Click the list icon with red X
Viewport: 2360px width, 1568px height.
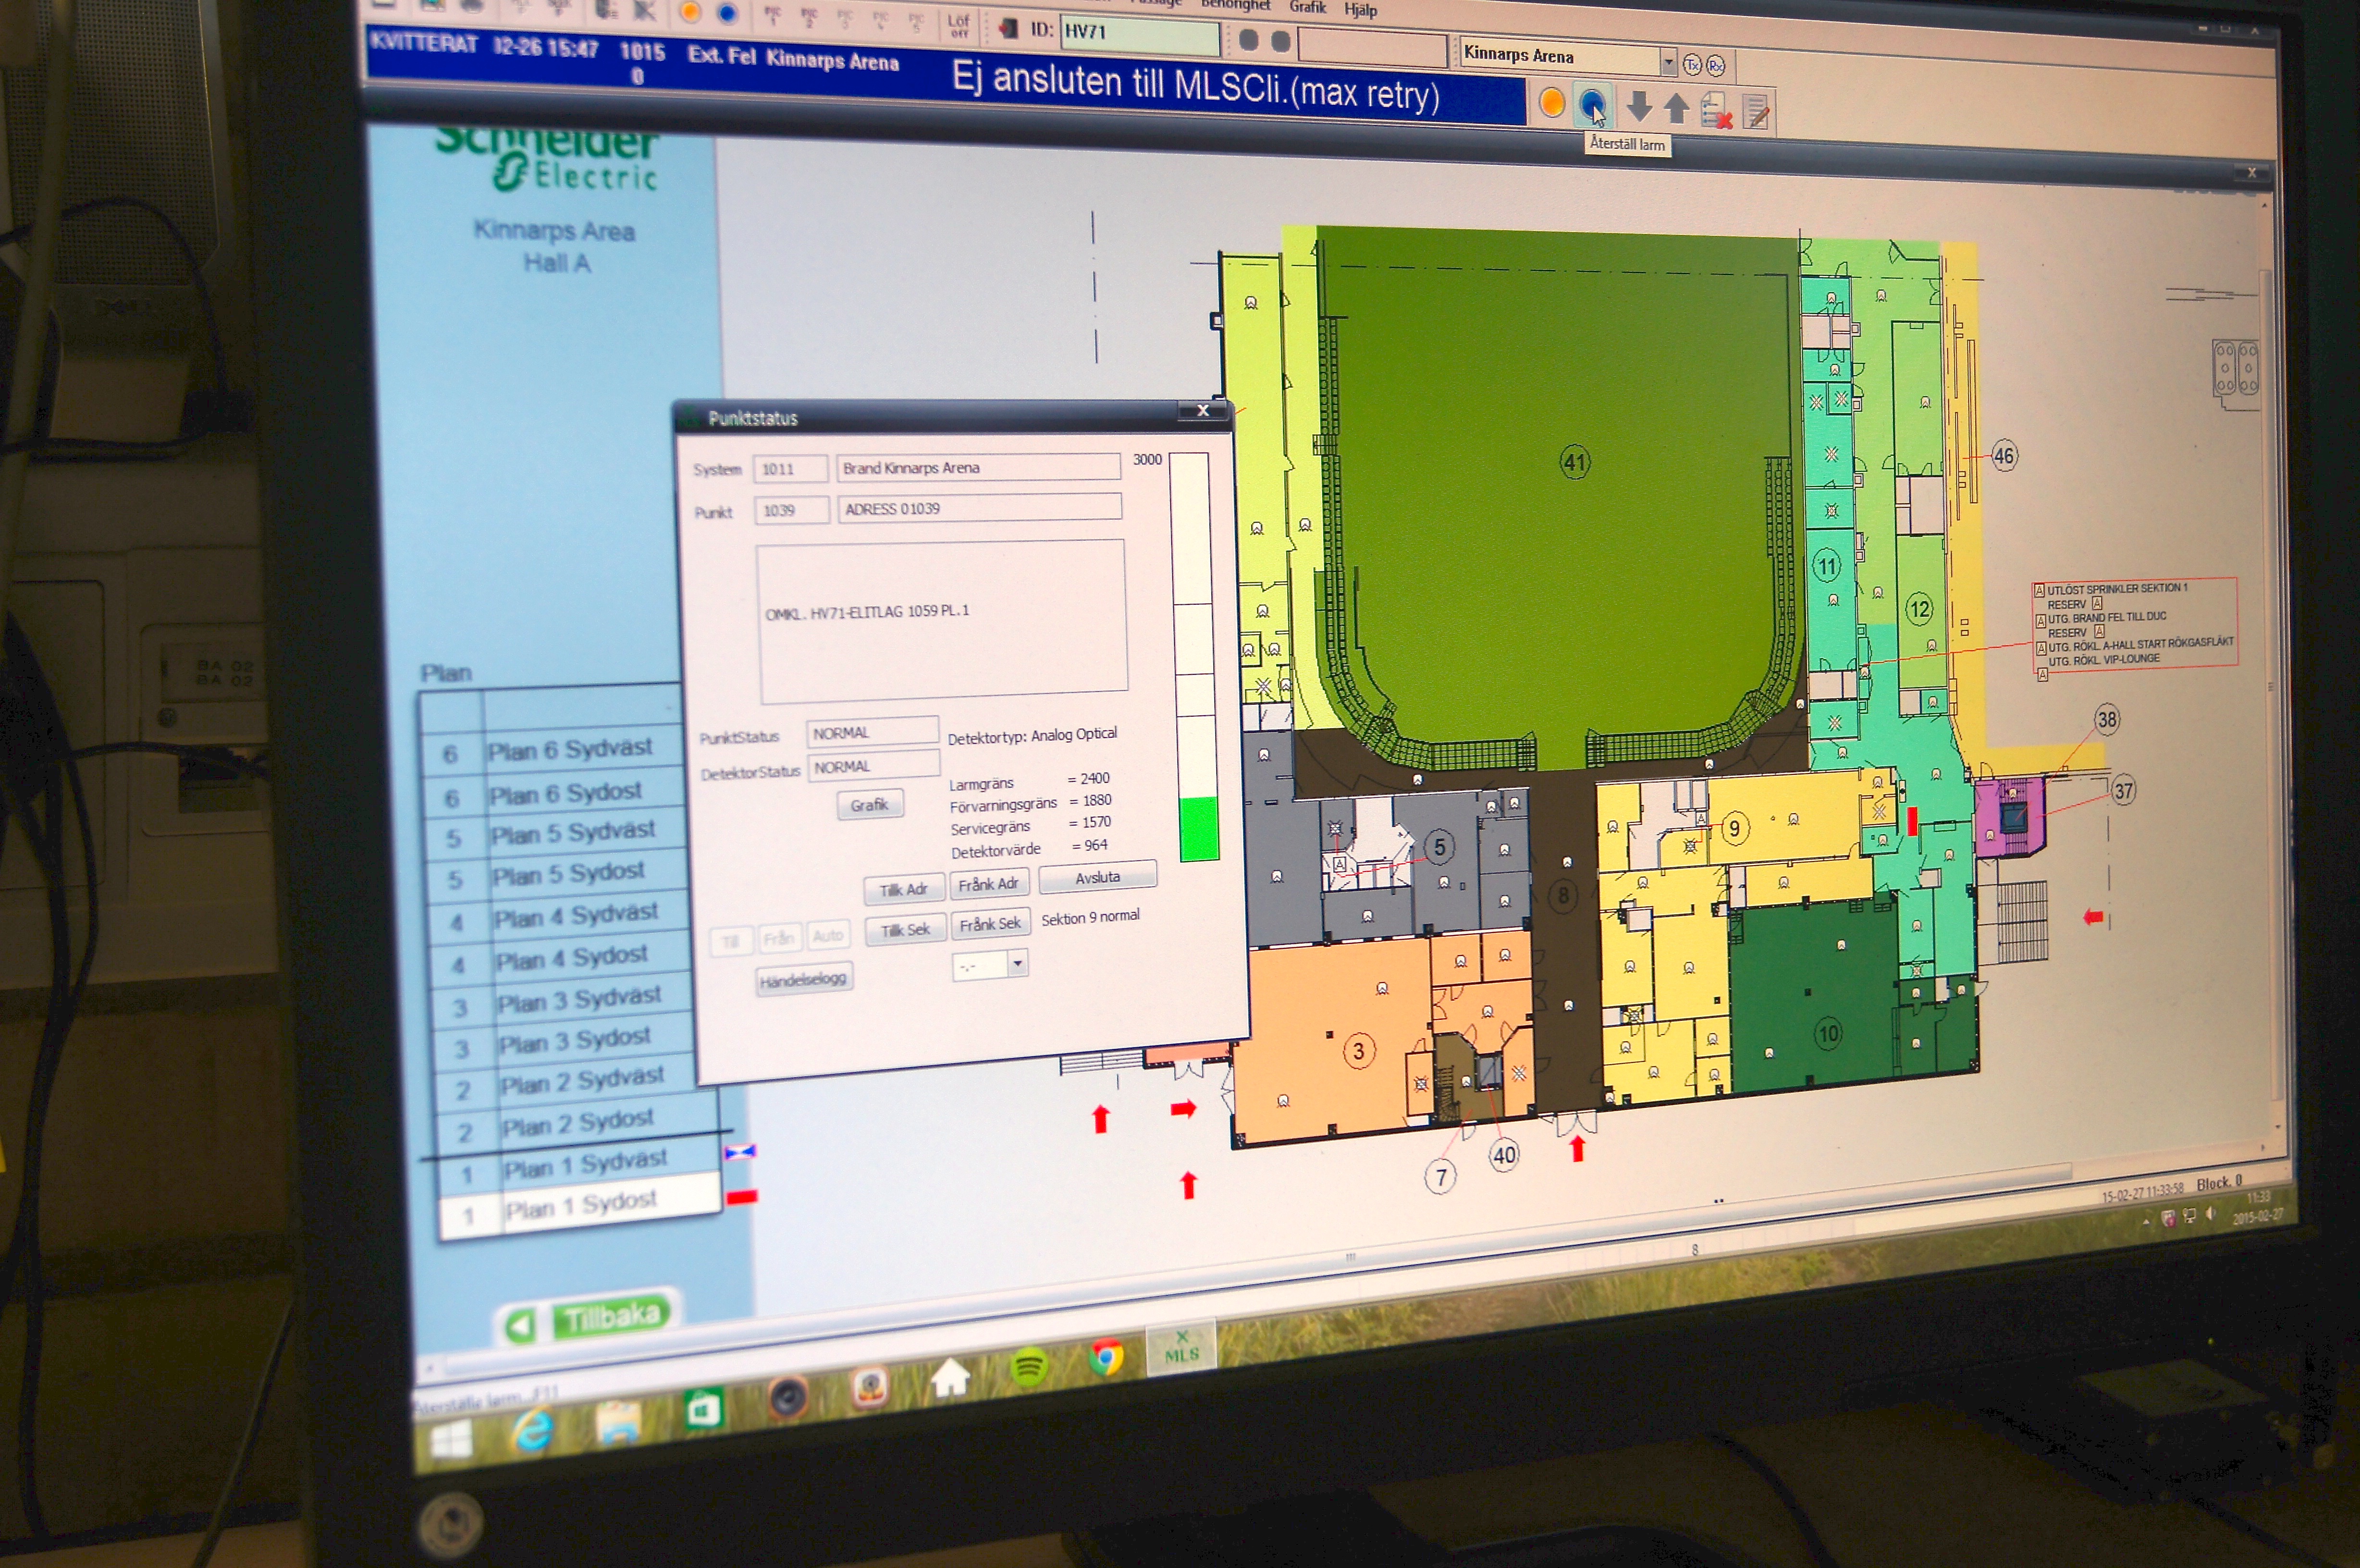[1716, 110]
